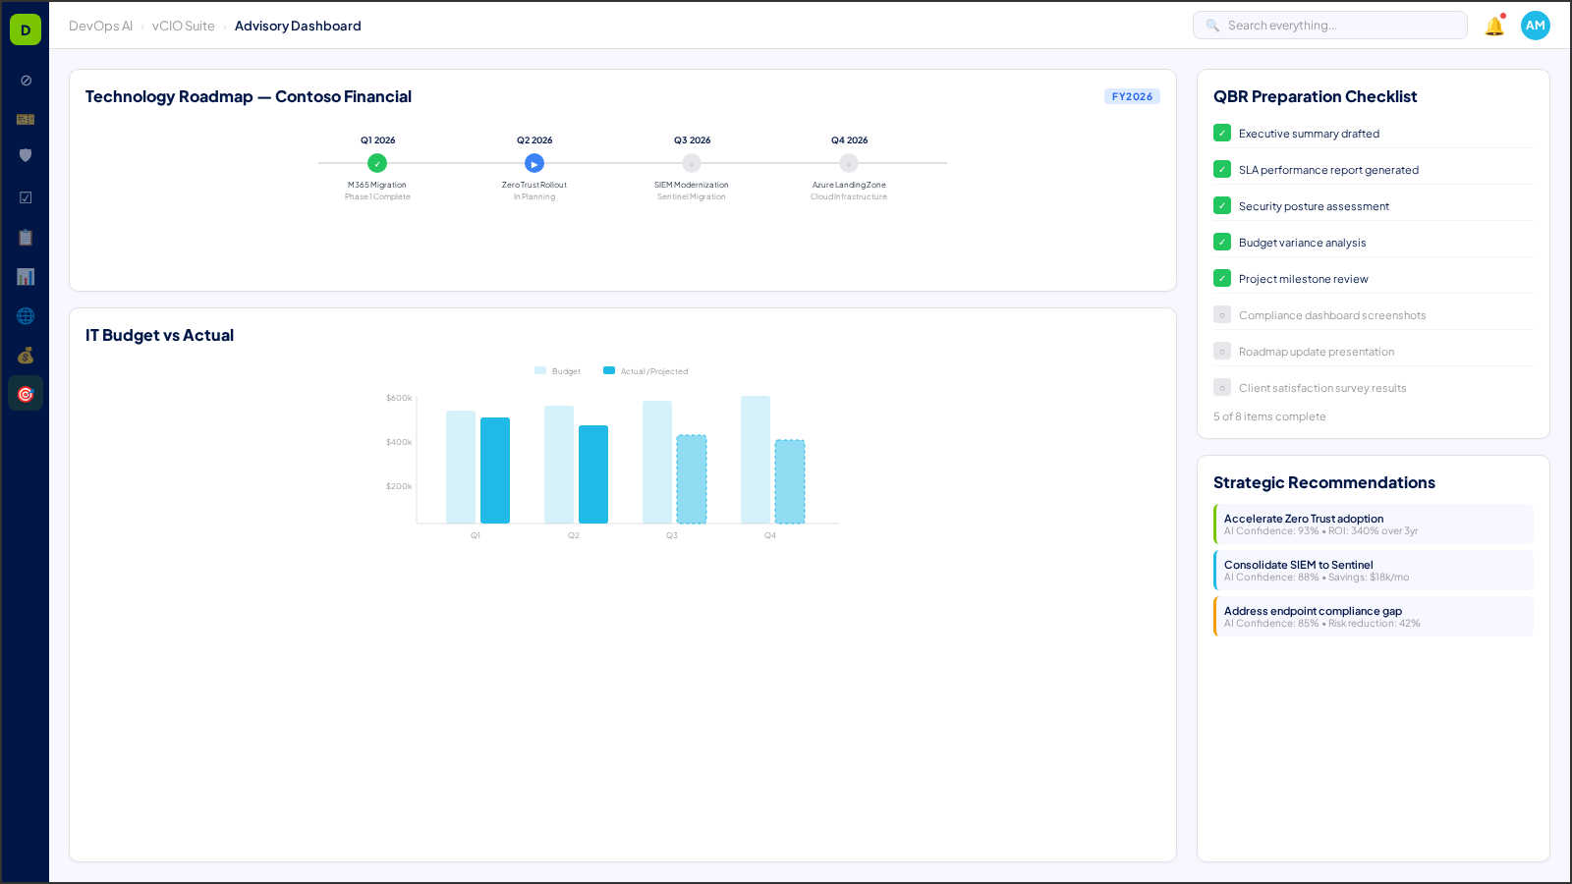
Task: Click the money bag billing icon
Action: 26,356
